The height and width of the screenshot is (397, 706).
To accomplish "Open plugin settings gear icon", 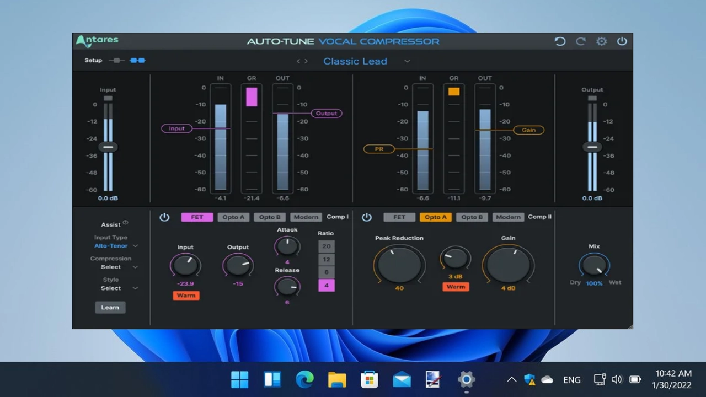I will point(601,41).
